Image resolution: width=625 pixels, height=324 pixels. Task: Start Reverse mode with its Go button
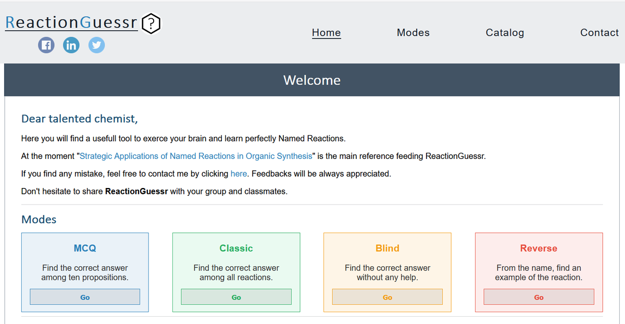pyautogui.click(x=539, y=297)
